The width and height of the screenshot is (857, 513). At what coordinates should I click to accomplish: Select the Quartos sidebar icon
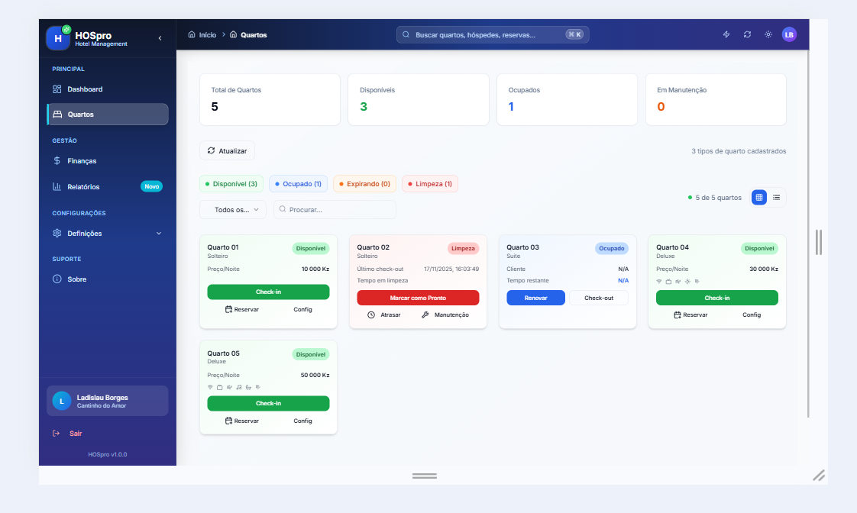(x=56, y=115)
